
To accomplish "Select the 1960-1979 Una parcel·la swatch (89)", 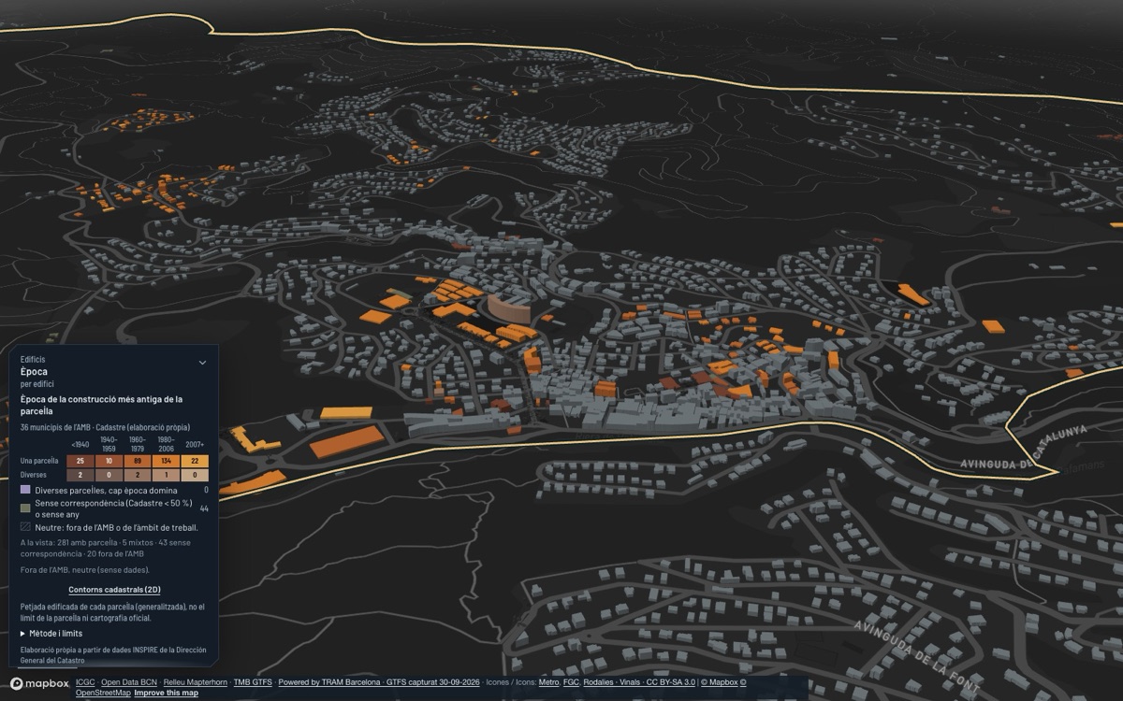I will [x=138, y=461].
